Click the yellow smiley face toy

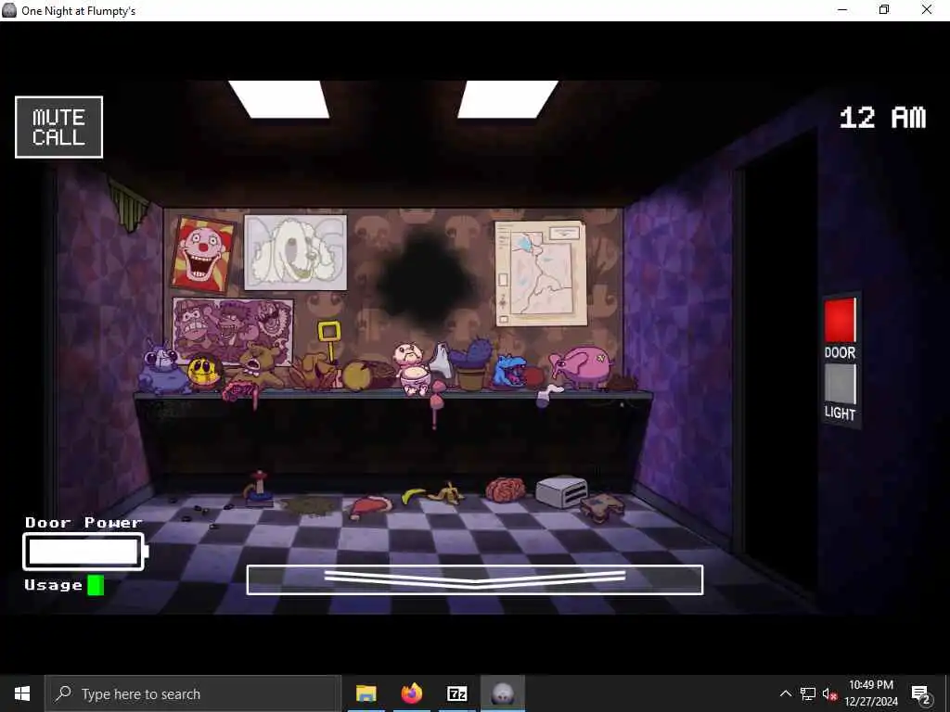coord(204,372)
